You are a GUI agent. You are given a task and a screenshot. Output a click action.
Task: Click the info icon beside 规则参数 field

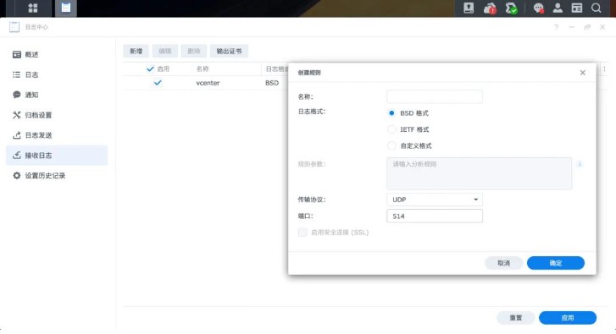(x=580, y=164)
